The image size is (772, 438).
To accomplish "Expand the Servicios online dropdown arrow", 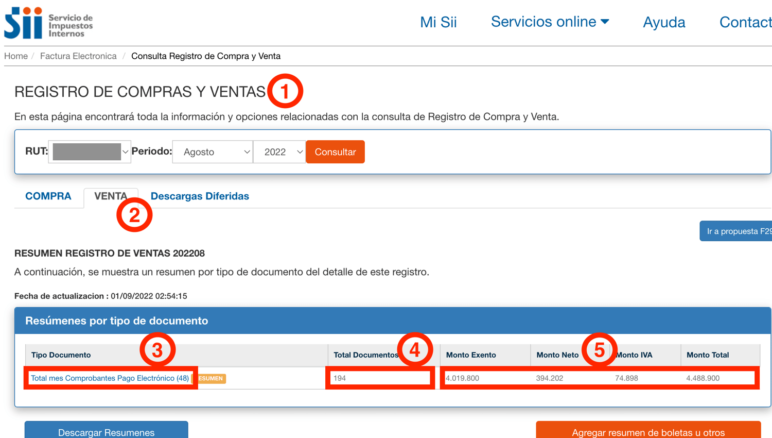I will 606,22.
